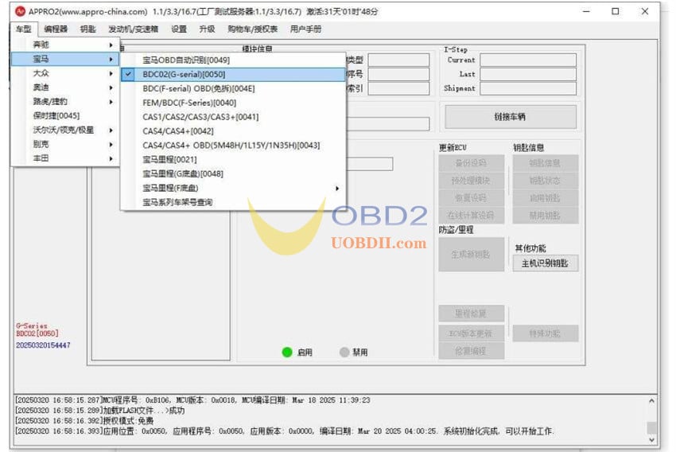The width and height of the screenshot is (676, 452).
Task: Expand the 丰田 submenu
Action: tap(64, 158)
